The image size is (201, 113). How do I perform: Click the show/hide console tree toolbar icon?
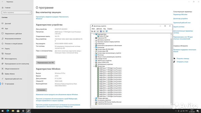98,31
